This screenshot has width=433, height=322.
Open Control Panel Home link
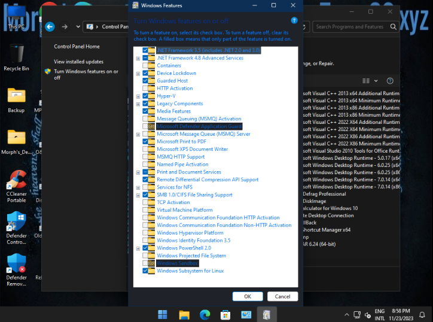(77, 47)
